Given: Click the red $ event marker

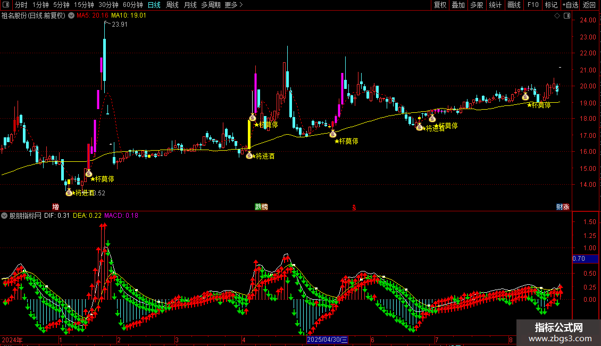Looking at the screenshot, I should tap(354, 208).
